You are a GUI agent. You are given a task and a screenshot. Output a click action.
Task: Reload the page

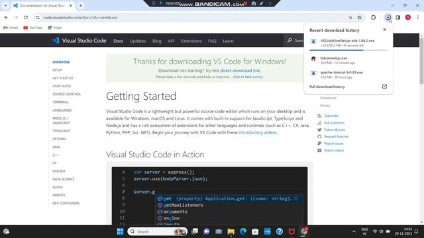tap(26, 17)
